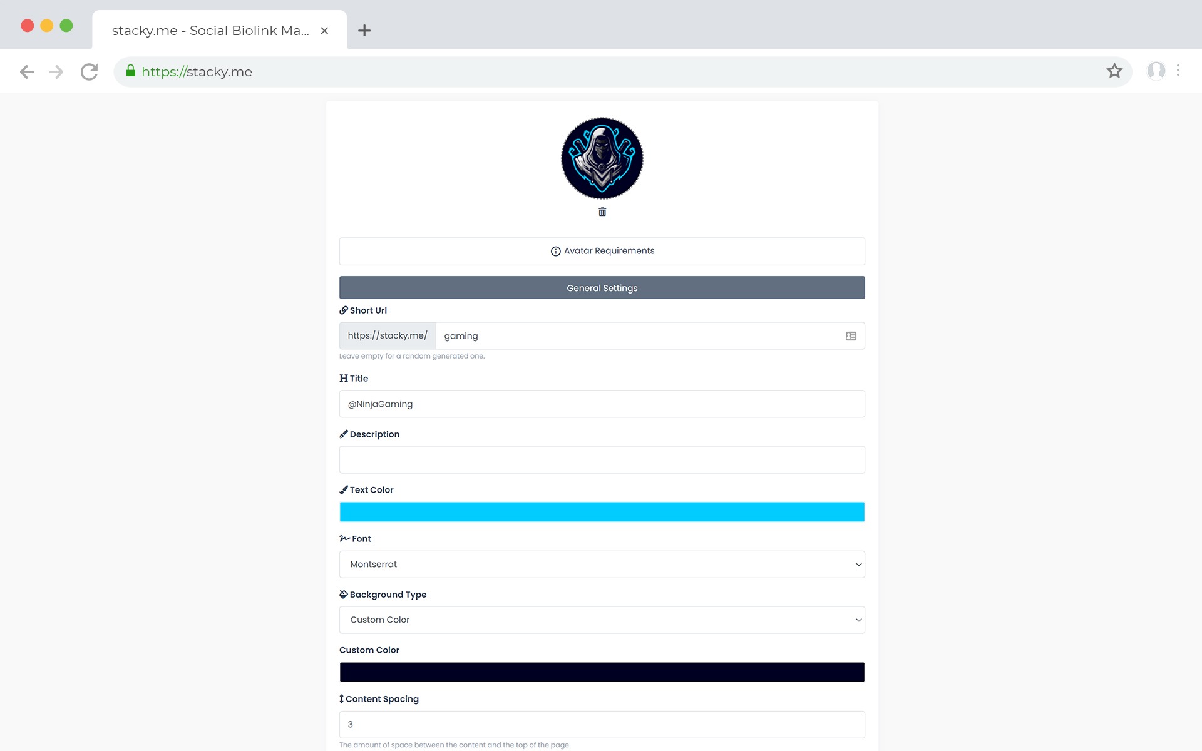The height and width of the screenshot is (751, 1202).
Task: Click the dark Custom Color swatch
Action: (x=602, y=672)
